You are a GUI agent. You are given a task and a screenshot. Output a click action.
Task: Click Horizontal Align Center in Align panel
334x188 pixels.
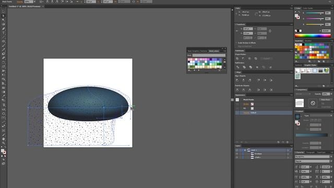[x=243, y=80]
